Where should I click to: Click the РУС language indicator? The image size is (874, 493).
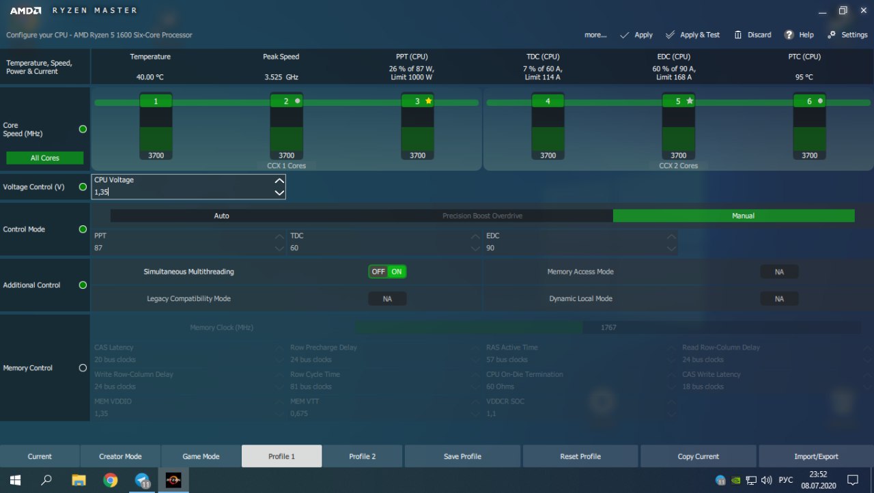click(x=786, y=480)
